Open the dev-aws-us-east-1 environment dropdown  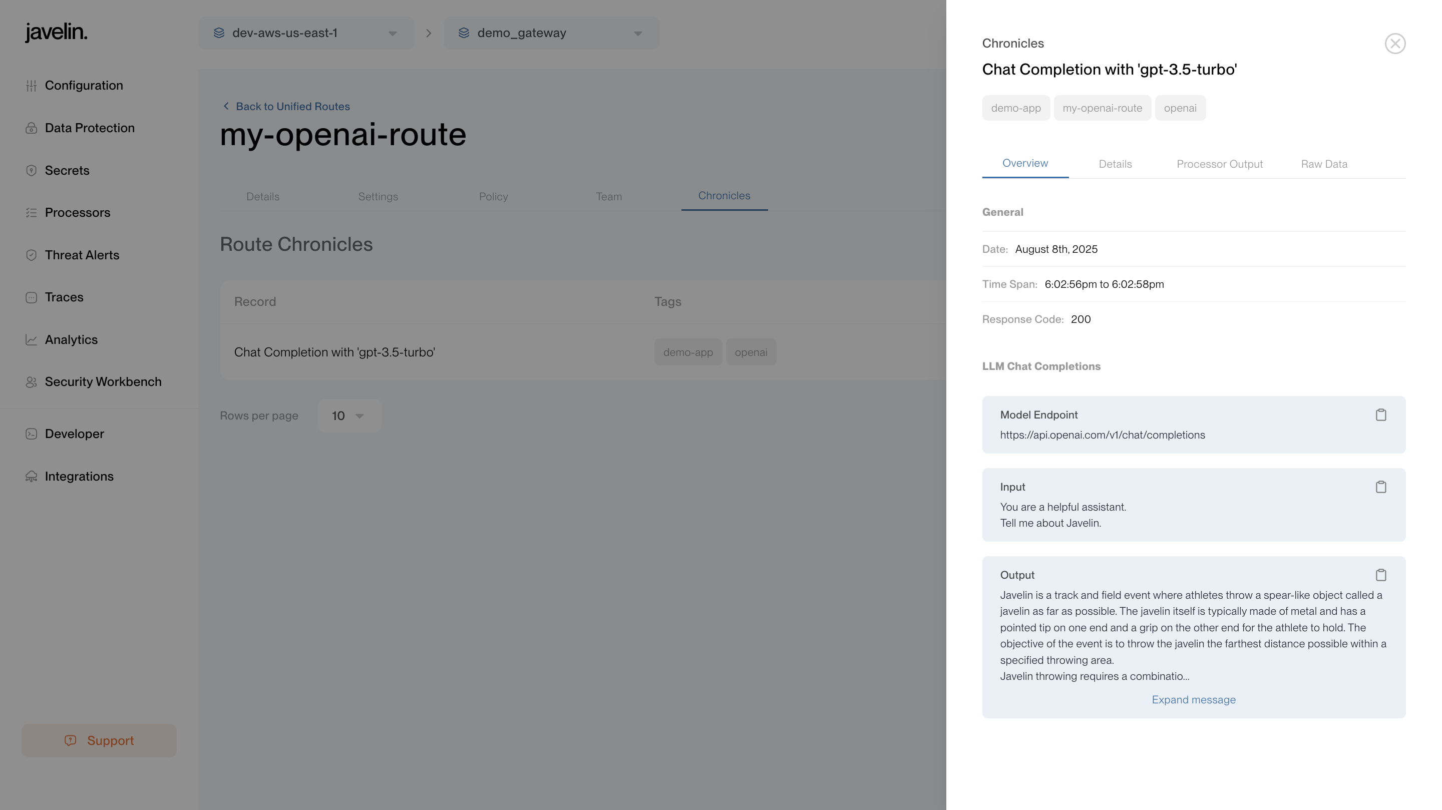coord(306,33)
